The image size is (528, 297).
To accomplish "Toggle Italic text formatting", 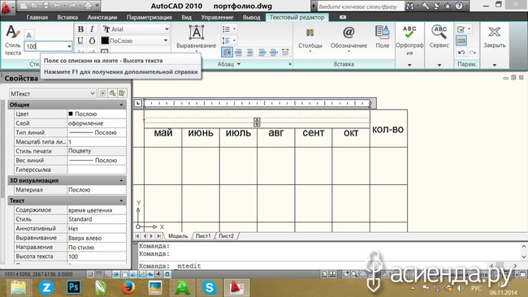I will pyautogui.click(x=92, y=29).
